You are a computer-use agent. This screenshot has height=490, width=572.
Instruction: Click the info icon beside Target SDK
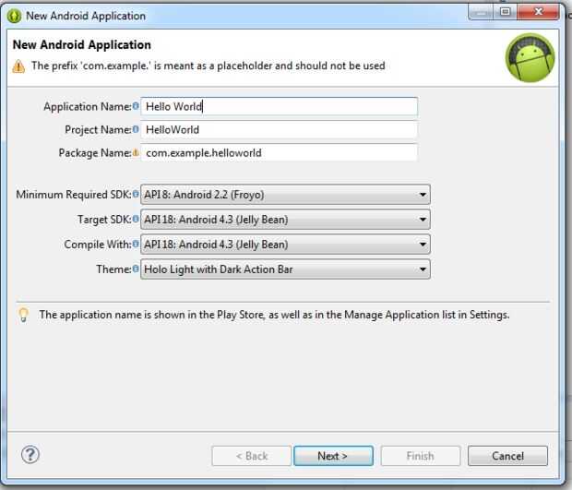[x=136, y=219]
